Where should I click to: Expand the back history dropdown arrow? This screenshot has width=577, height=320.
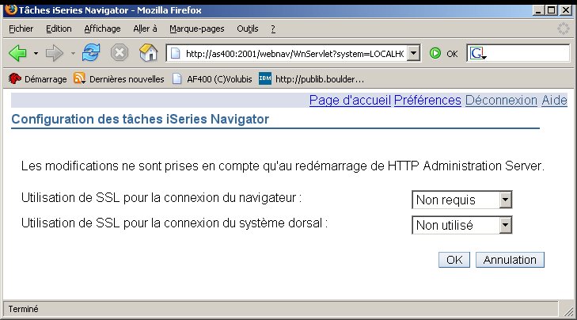36,54
